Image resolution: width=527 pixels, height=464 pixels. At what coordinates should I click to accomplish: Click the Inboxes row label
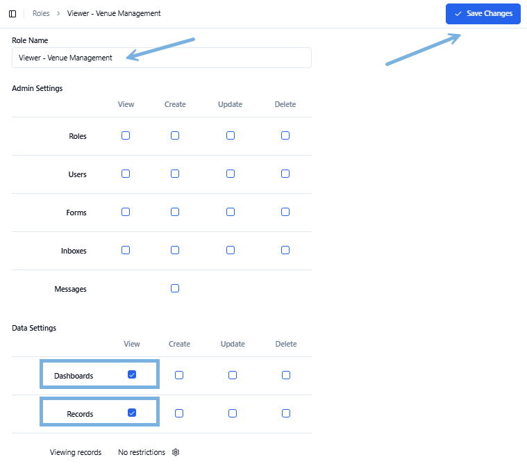[x=74, y=251]
